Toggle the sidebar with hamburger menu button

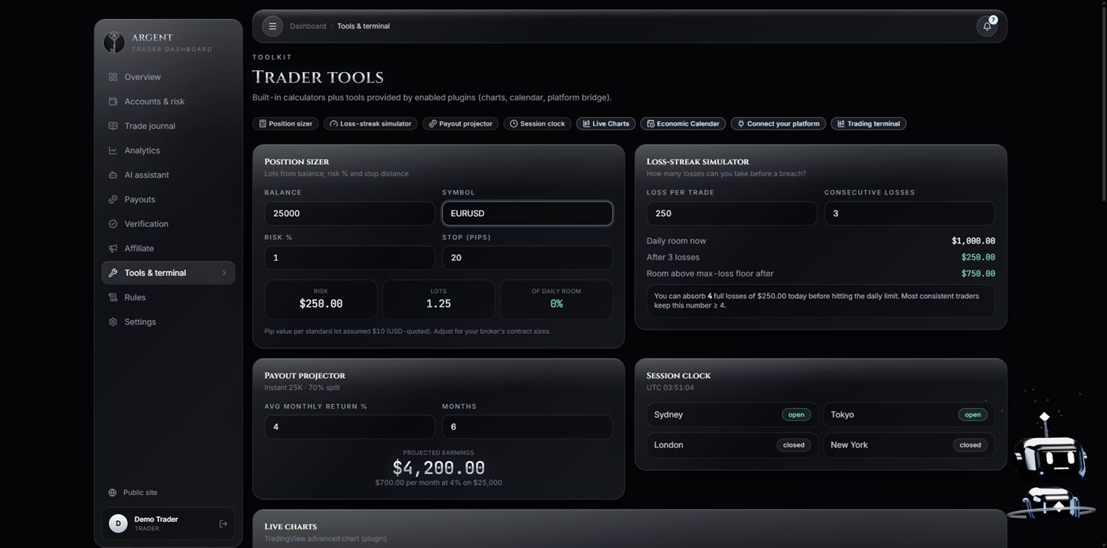pyautogui.click(x=273, y=26)
